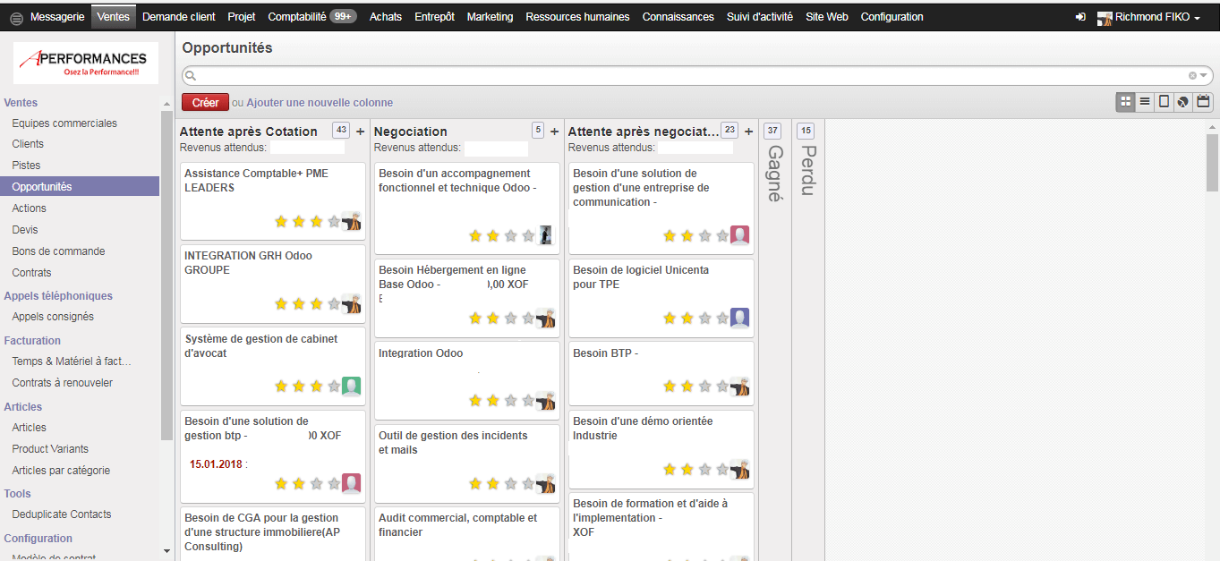Switch to the Marketing menu
Screen dimensions: 1220x561
point(490,16)
